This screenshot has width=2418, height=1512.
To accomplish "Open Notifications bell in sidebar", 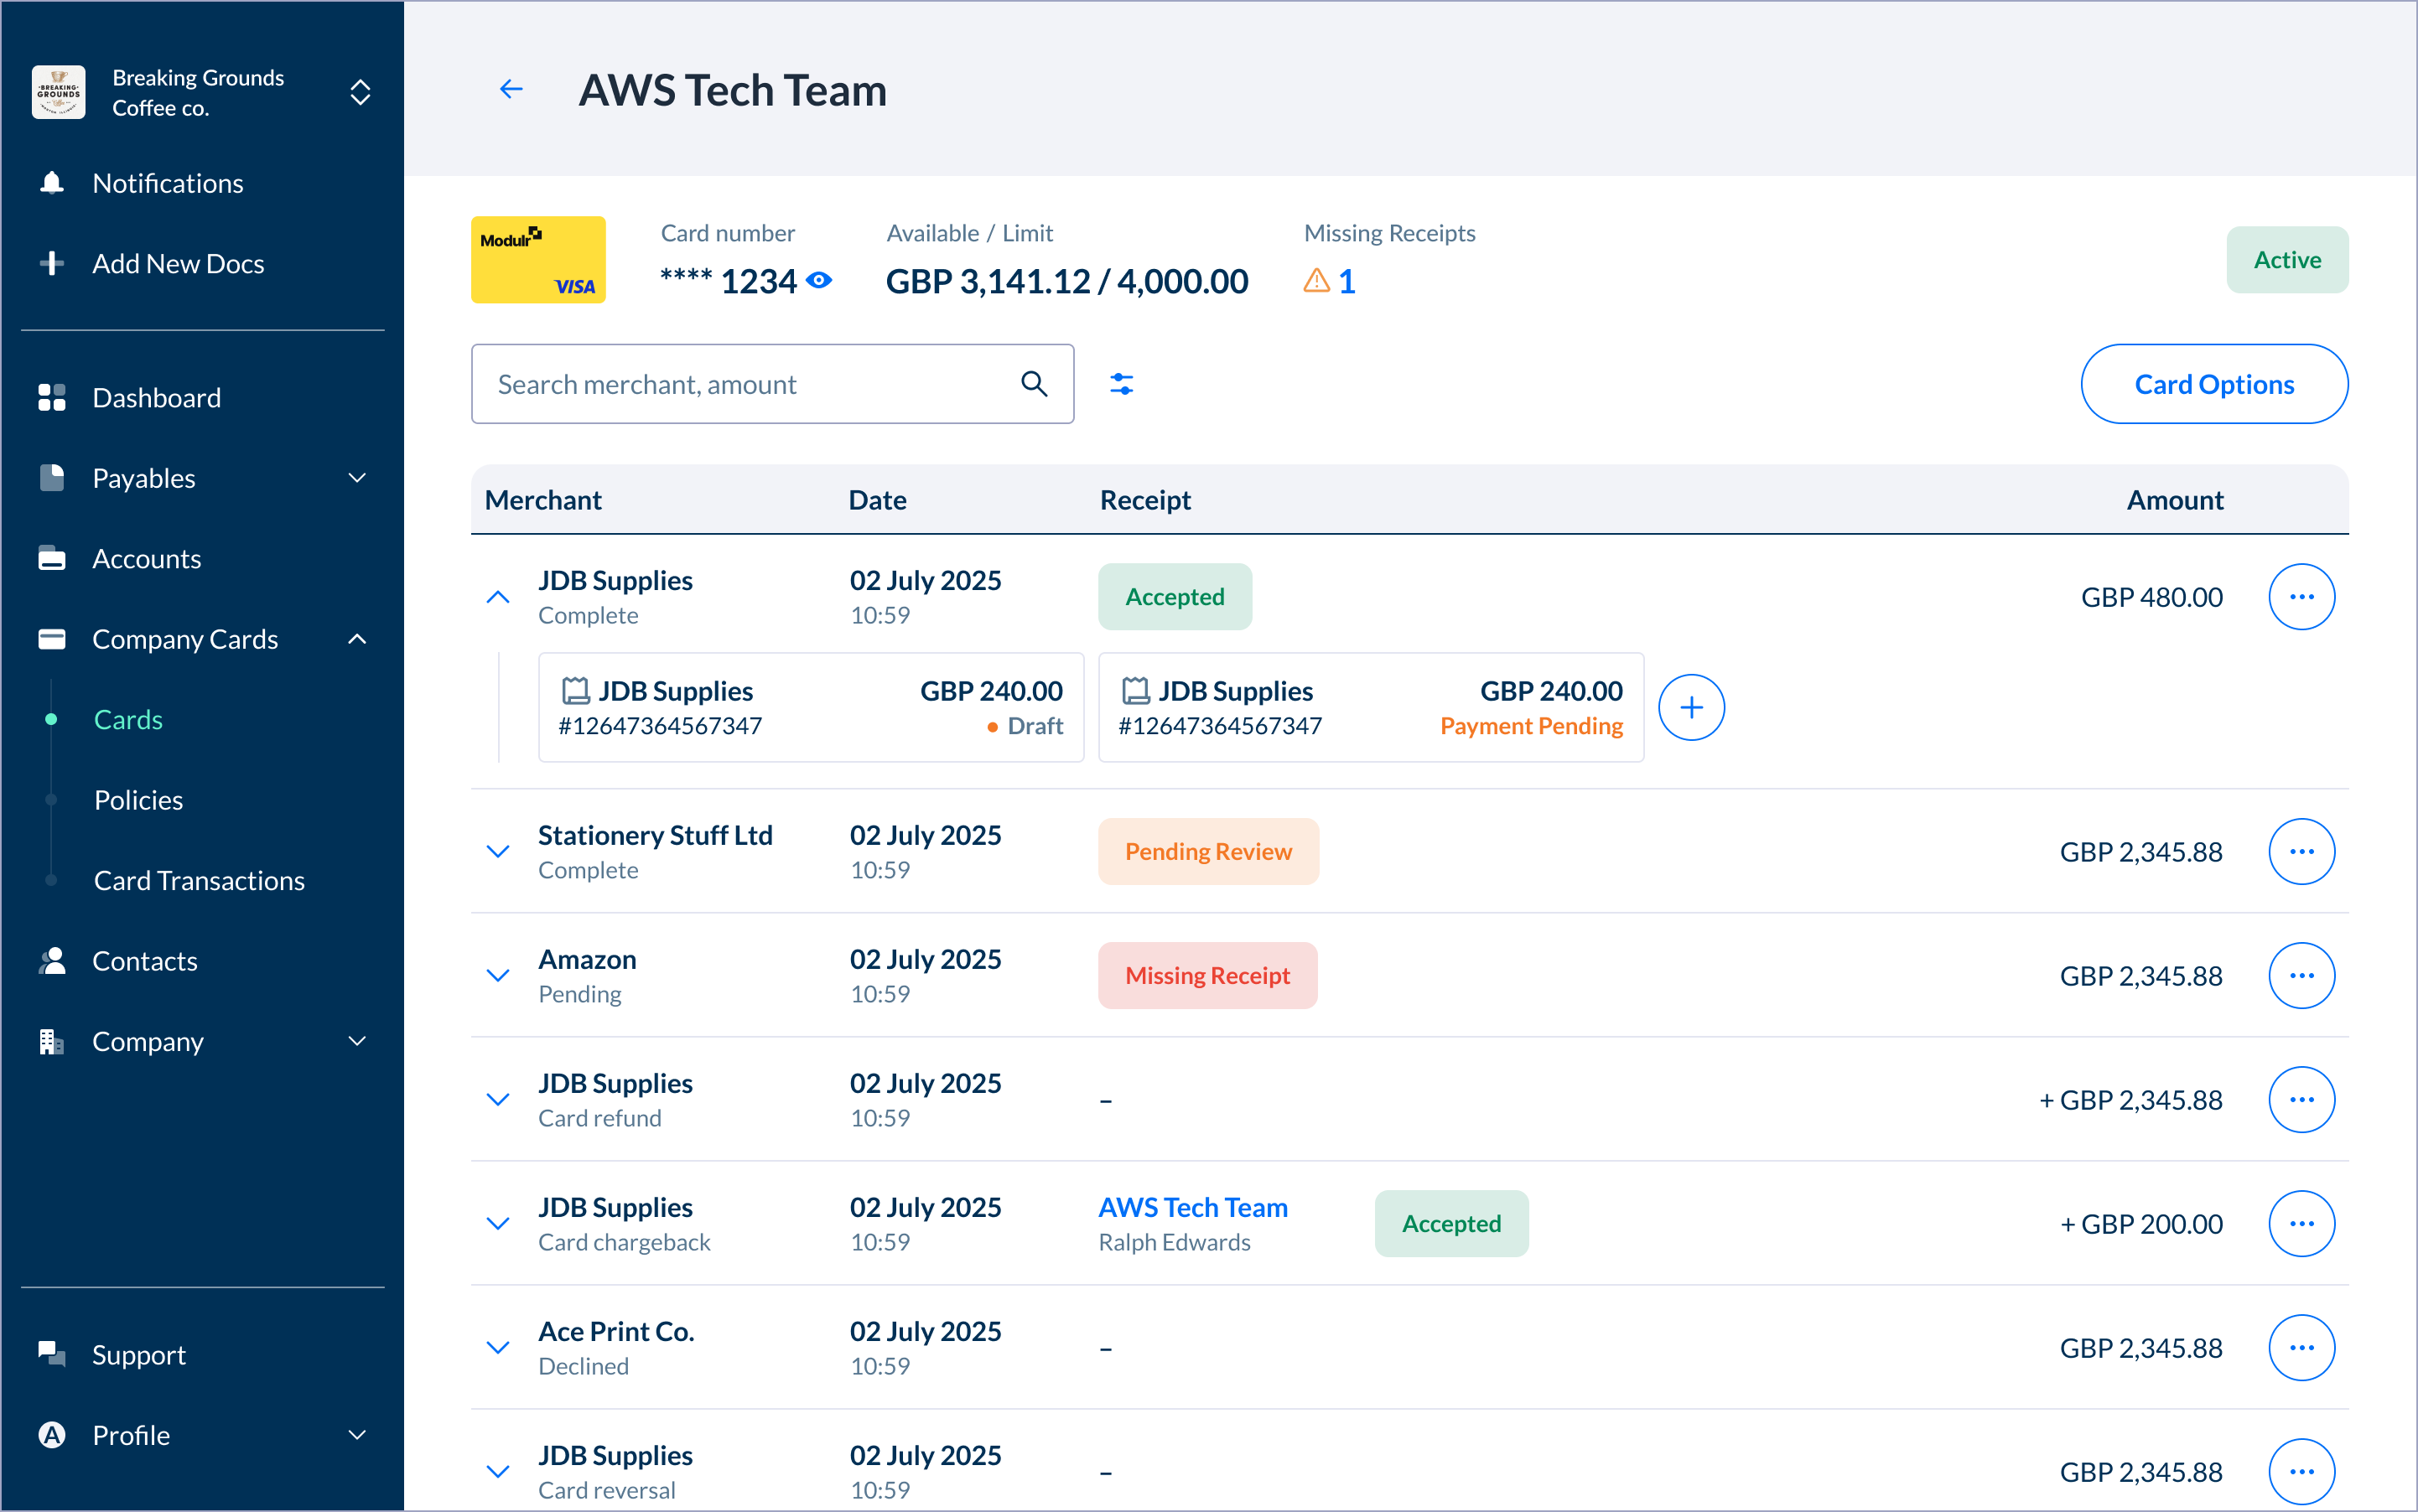I will coord(52,183).
